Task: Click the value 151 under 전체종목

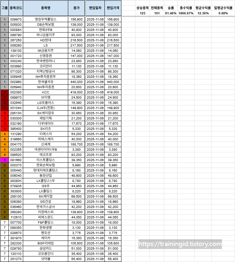Action: click(x=157, y=13)
